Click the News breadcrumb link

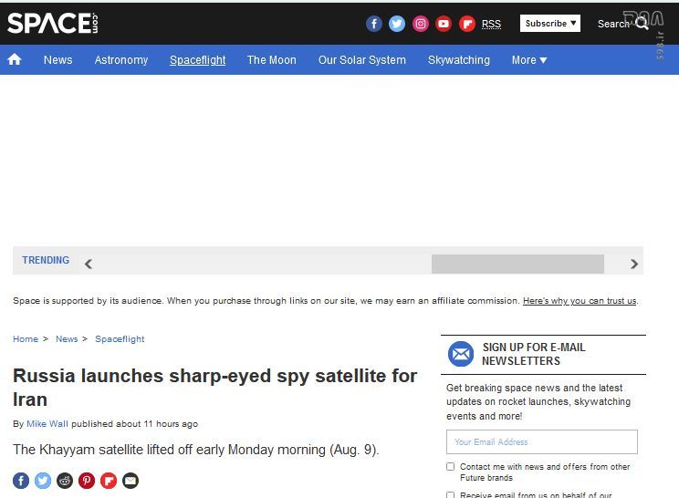(x=67, y=338)
